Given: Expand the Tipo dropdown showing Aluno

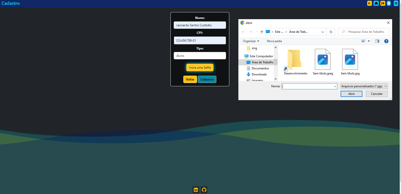Looking at the screenshot, I should point(200,56).
